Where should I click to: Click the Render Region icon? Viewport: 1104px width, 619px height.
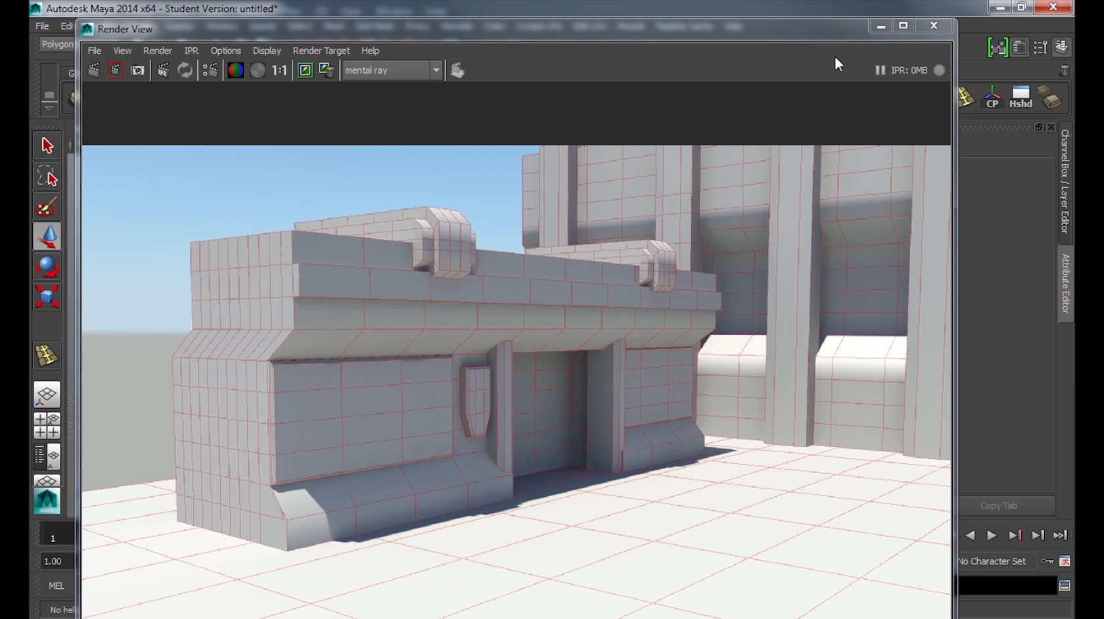coord(116,70)
